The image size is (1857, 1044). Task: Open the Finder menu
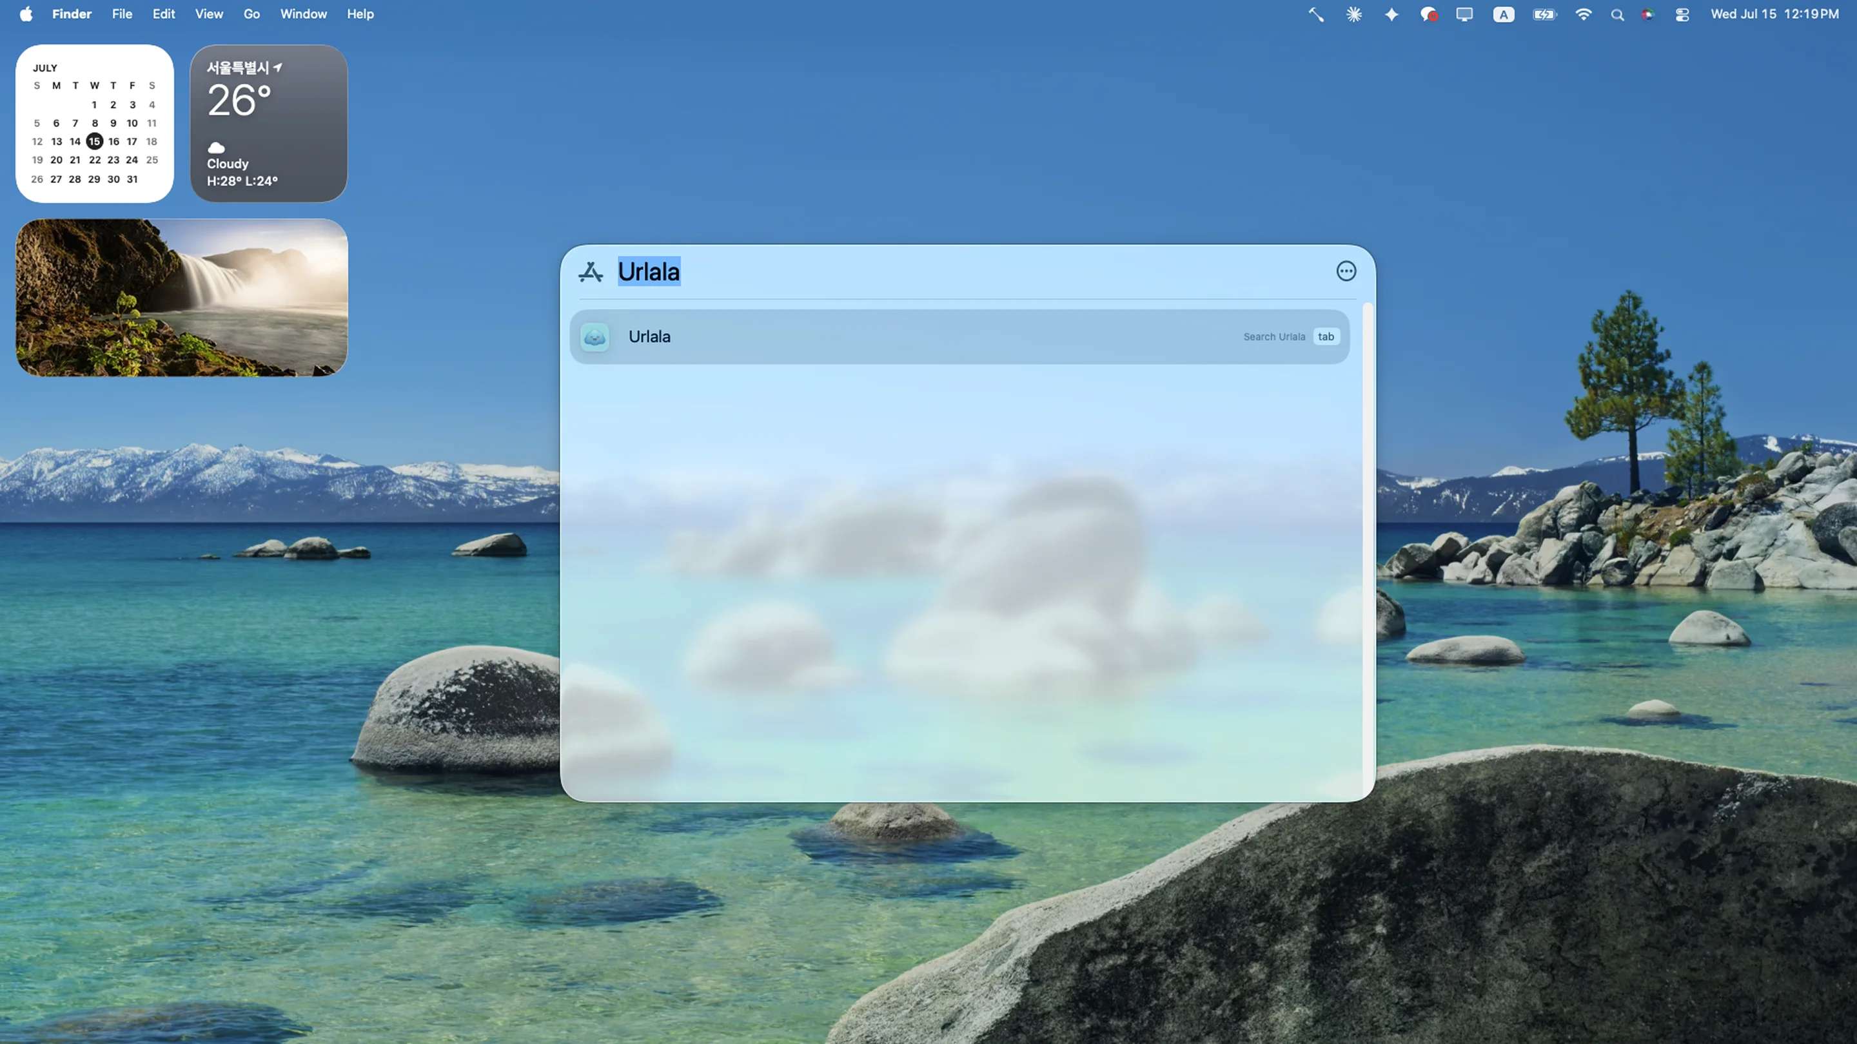[x=72, y=14]
